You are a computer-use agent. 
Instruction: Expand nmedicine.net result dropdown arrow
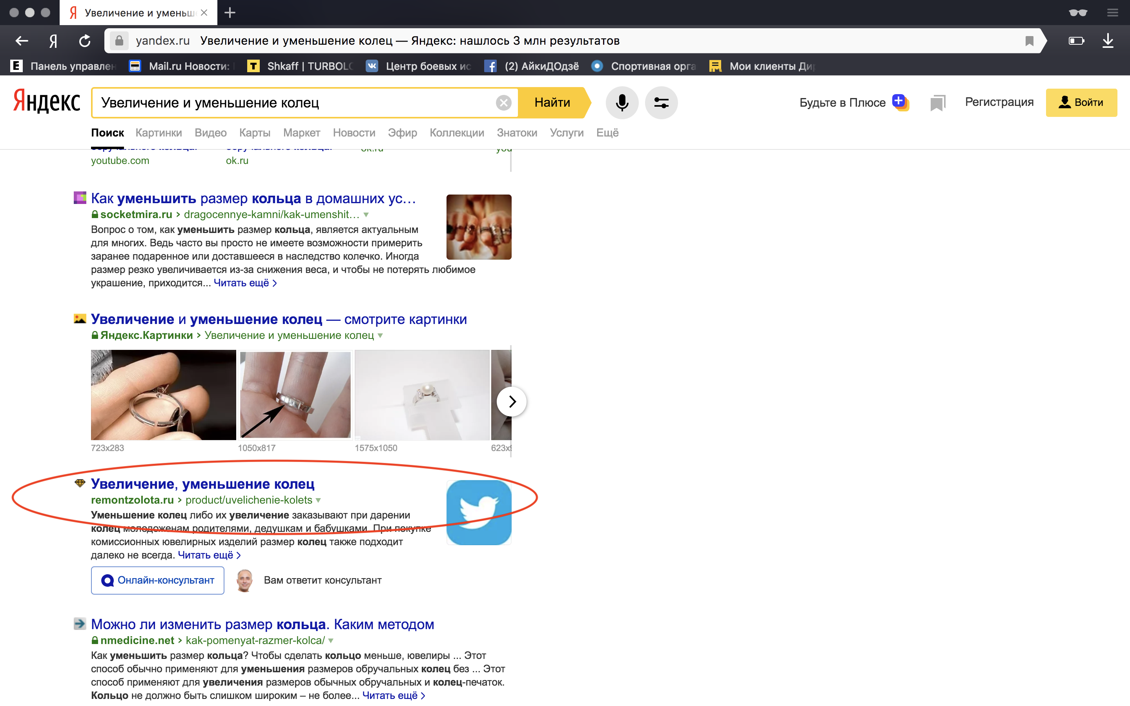[331, 640]
